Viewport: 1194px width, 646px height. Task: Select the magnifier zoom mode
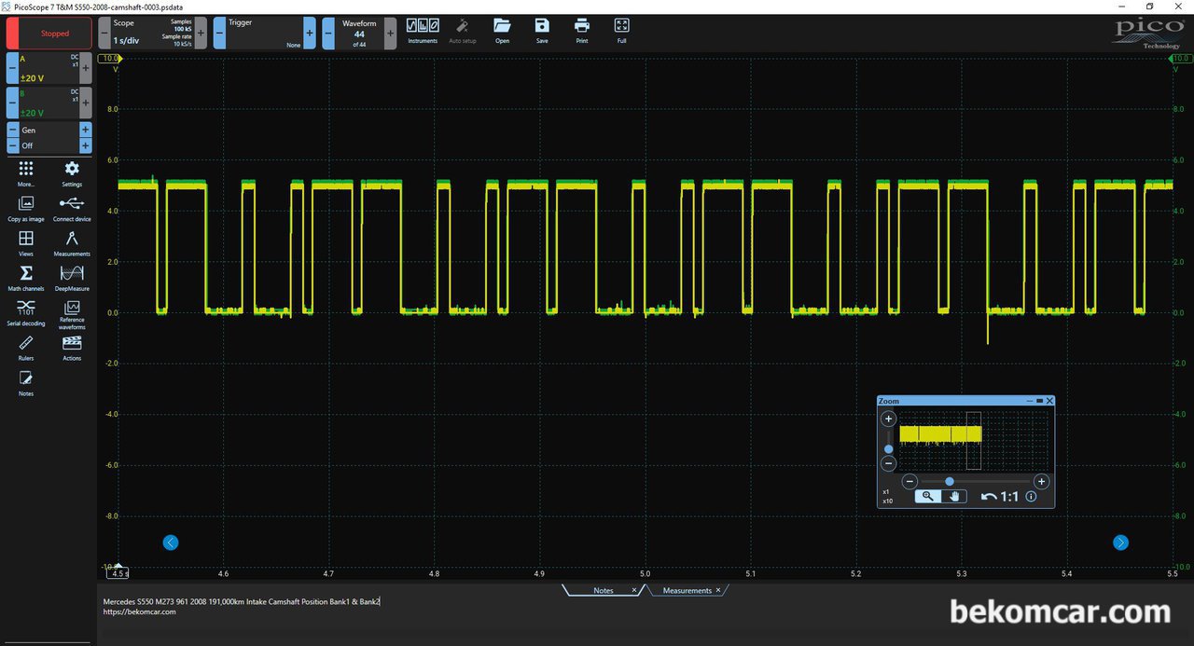(928, 496)
